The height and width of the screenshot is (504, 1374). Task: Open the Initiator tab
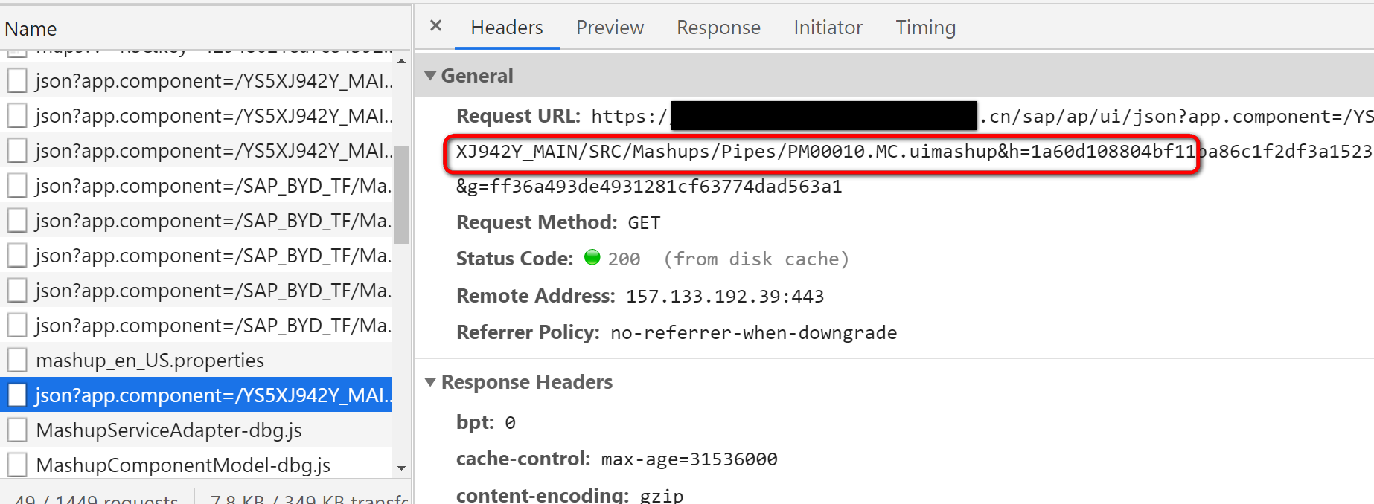click(828, 28)
